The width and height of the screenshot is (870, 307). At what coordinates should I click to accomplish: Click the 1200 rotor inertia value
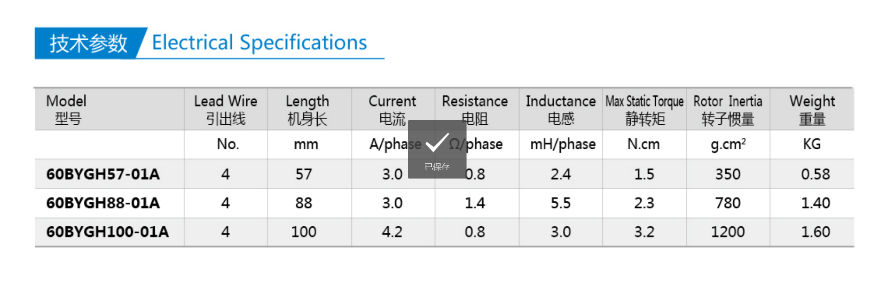[x=728, y=231]
